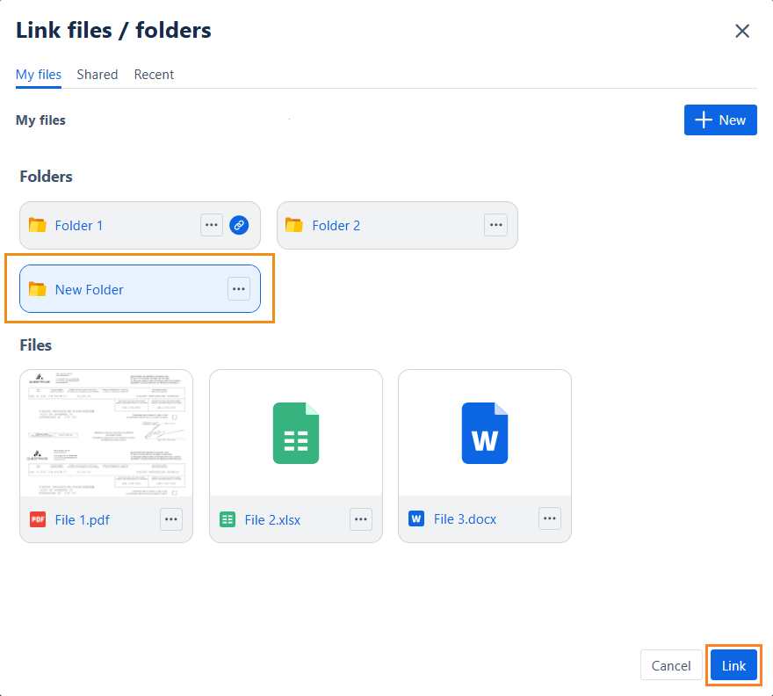The width and height of the screenshot is (773, 696).
Task: Expand the options menu for File 2.xlsx
Action: click(x=361, y=519)
